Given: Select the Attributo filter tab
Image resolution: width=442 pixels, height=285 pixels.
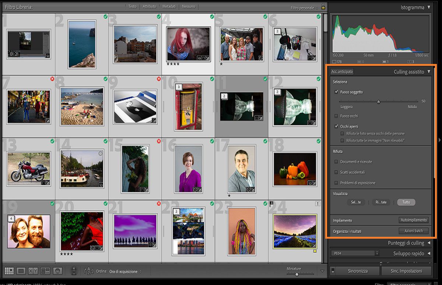Looking at the screenshot, I should (149, 6).
